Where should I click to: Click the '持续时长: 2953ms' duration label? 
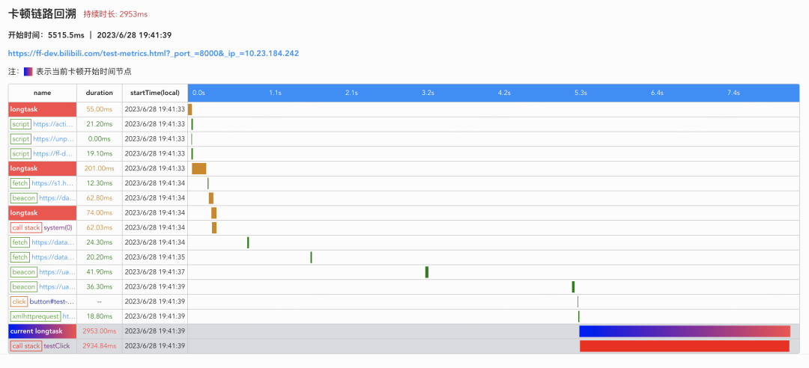pyautogui.click(x=115, y=14)
